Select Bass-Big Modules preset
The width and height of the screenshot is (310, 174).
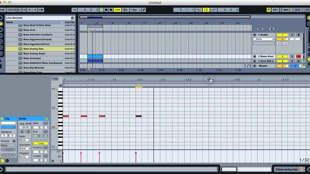coord(40,68)
